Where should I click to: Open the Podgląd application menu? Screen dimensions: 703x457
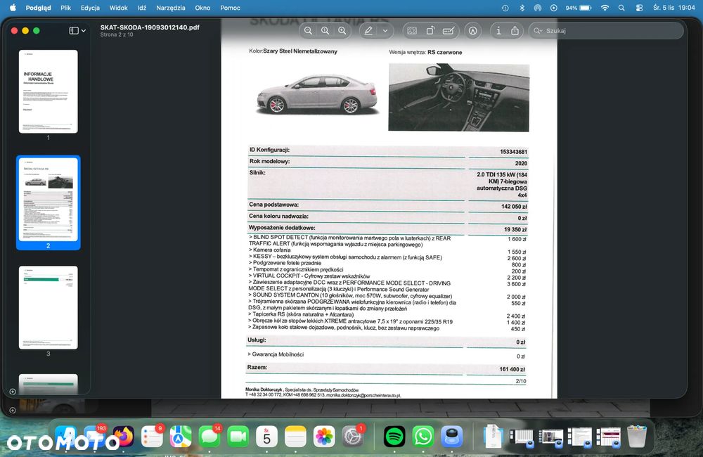pyautogui.click(x=38, y=8)
